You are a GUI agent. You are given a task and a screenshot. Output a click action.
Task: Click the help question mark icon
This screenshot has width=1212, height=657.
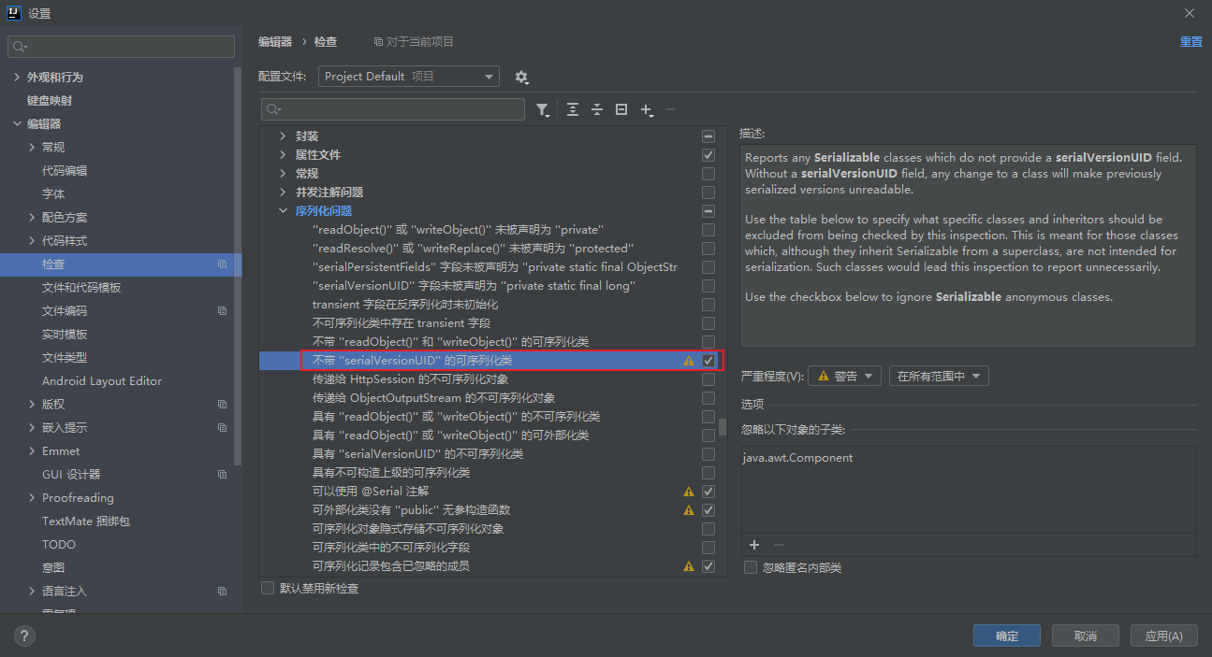23,636
